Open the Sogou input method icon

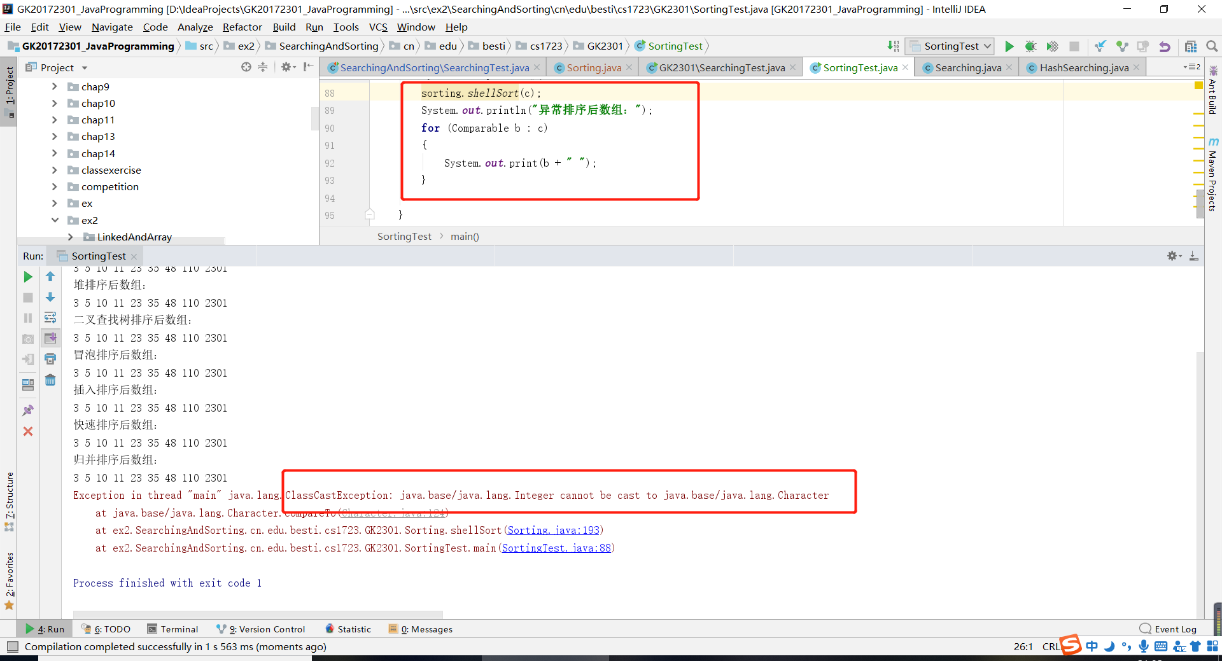(1071, 644)
